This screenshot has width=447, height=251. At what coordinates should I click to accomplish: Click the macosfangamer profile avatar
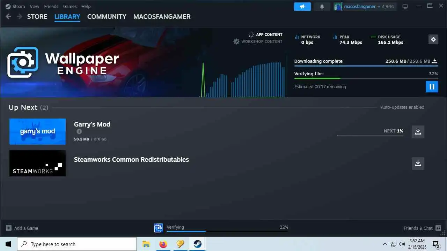338,7
